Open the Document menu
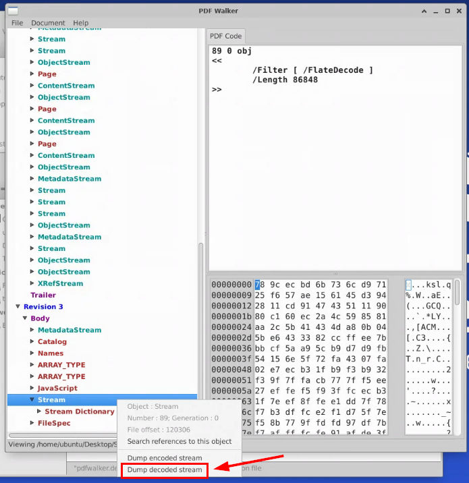The image size is (469, 483). tap(48, 23)
